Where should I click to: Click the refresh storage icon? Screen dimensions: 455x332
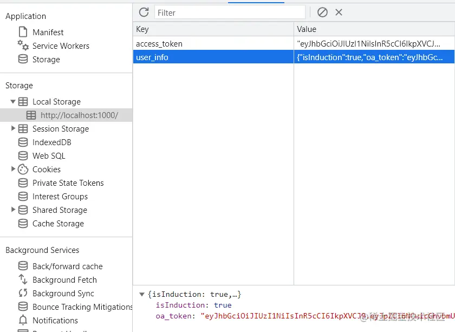coord(144,12)
